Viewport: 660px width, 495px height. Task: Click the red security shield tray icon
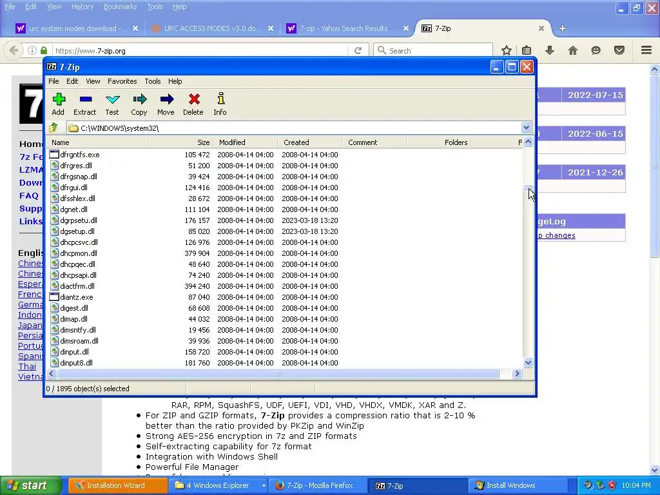(612, 485)
